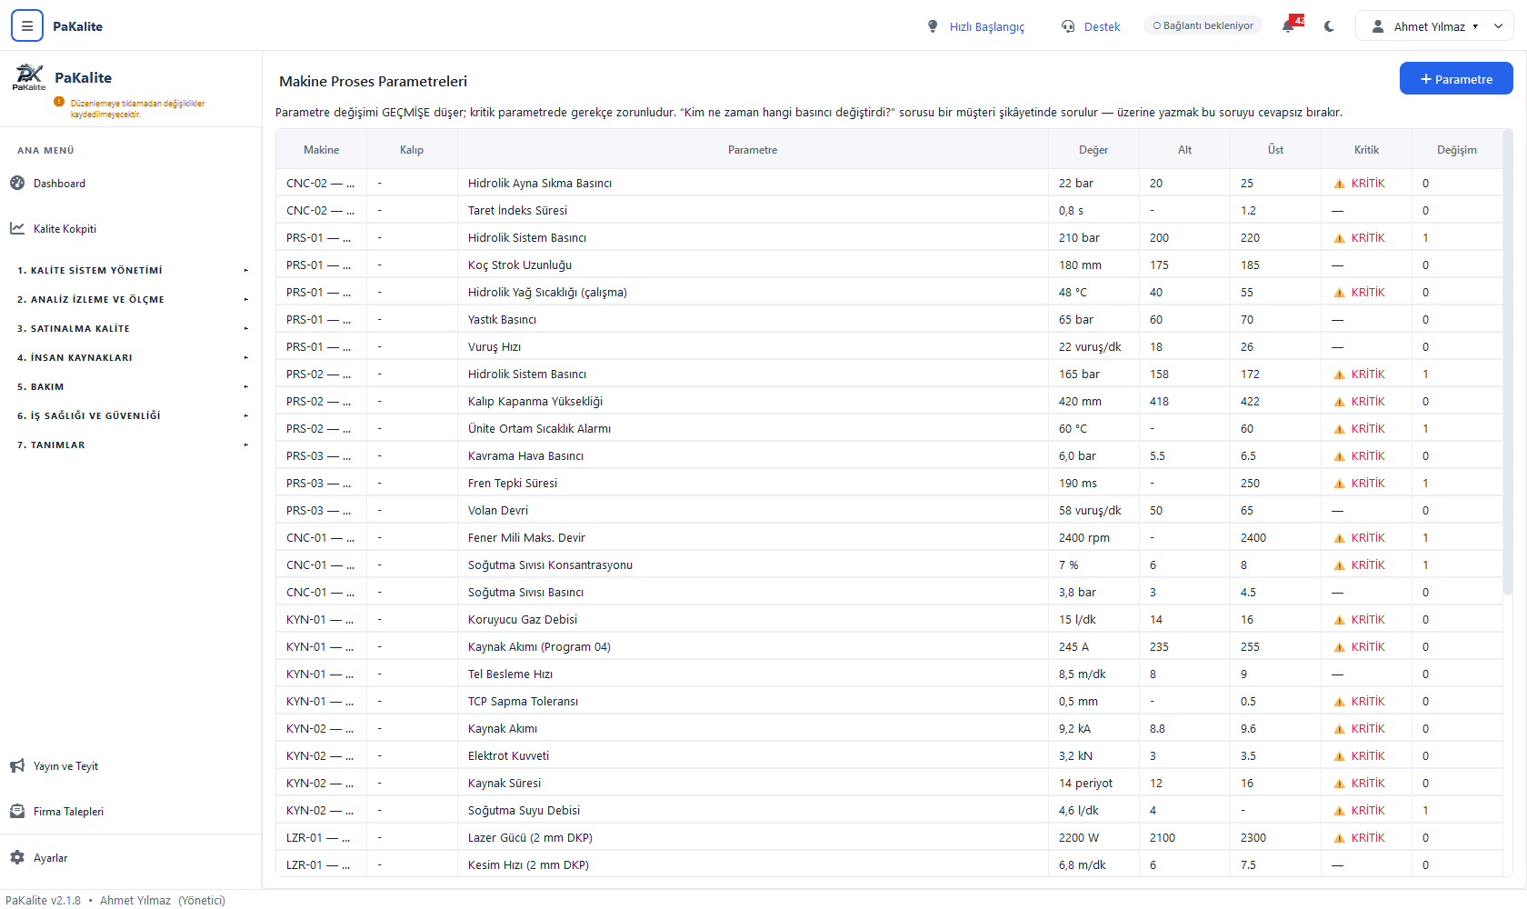Sort by Değer column header
The width and height of the screenshot is (1527, 909).
point(1093,150)
